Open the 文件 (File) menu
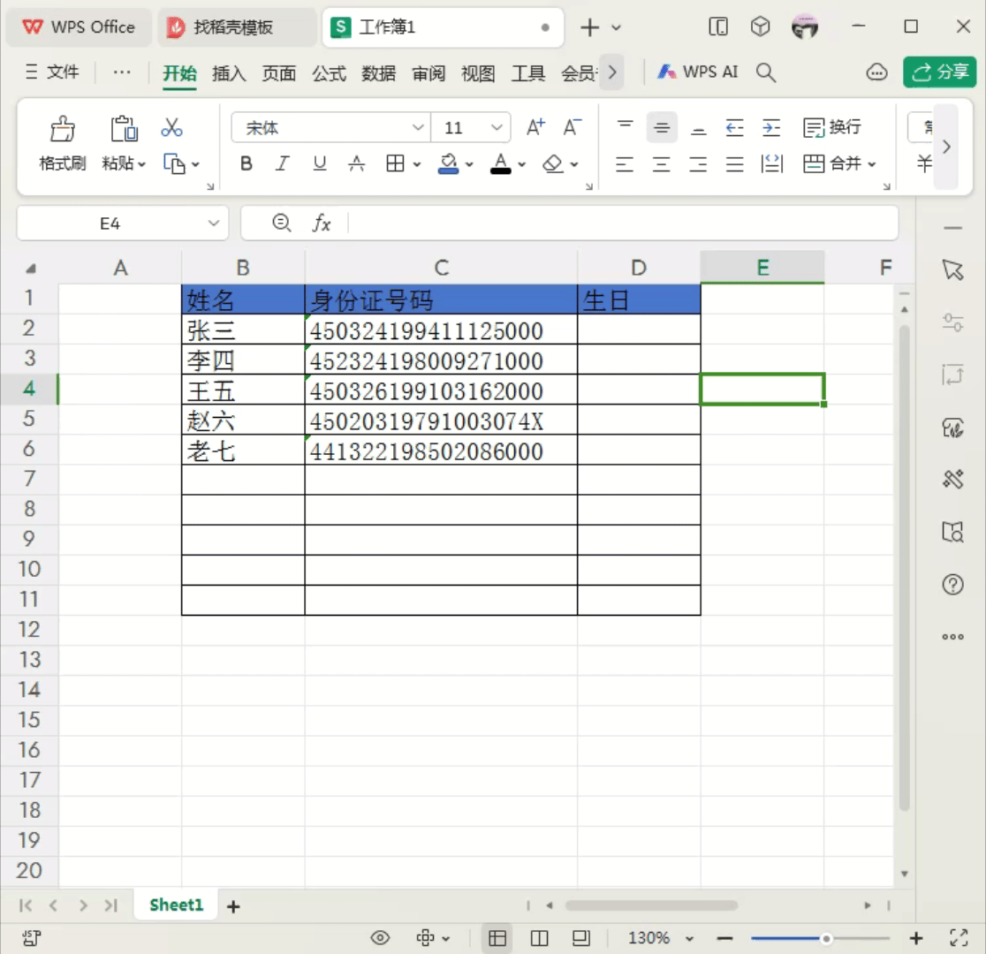 click(53, 72)
